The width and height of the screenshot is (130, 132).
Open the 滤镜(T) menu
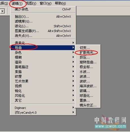tap(17, 4)
